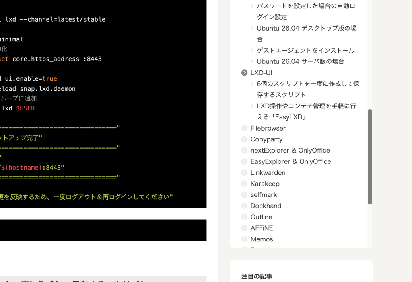Screen dimensions: 412x282
Task: Click the lxd --channel=latest/stable line
Action: 53,19
